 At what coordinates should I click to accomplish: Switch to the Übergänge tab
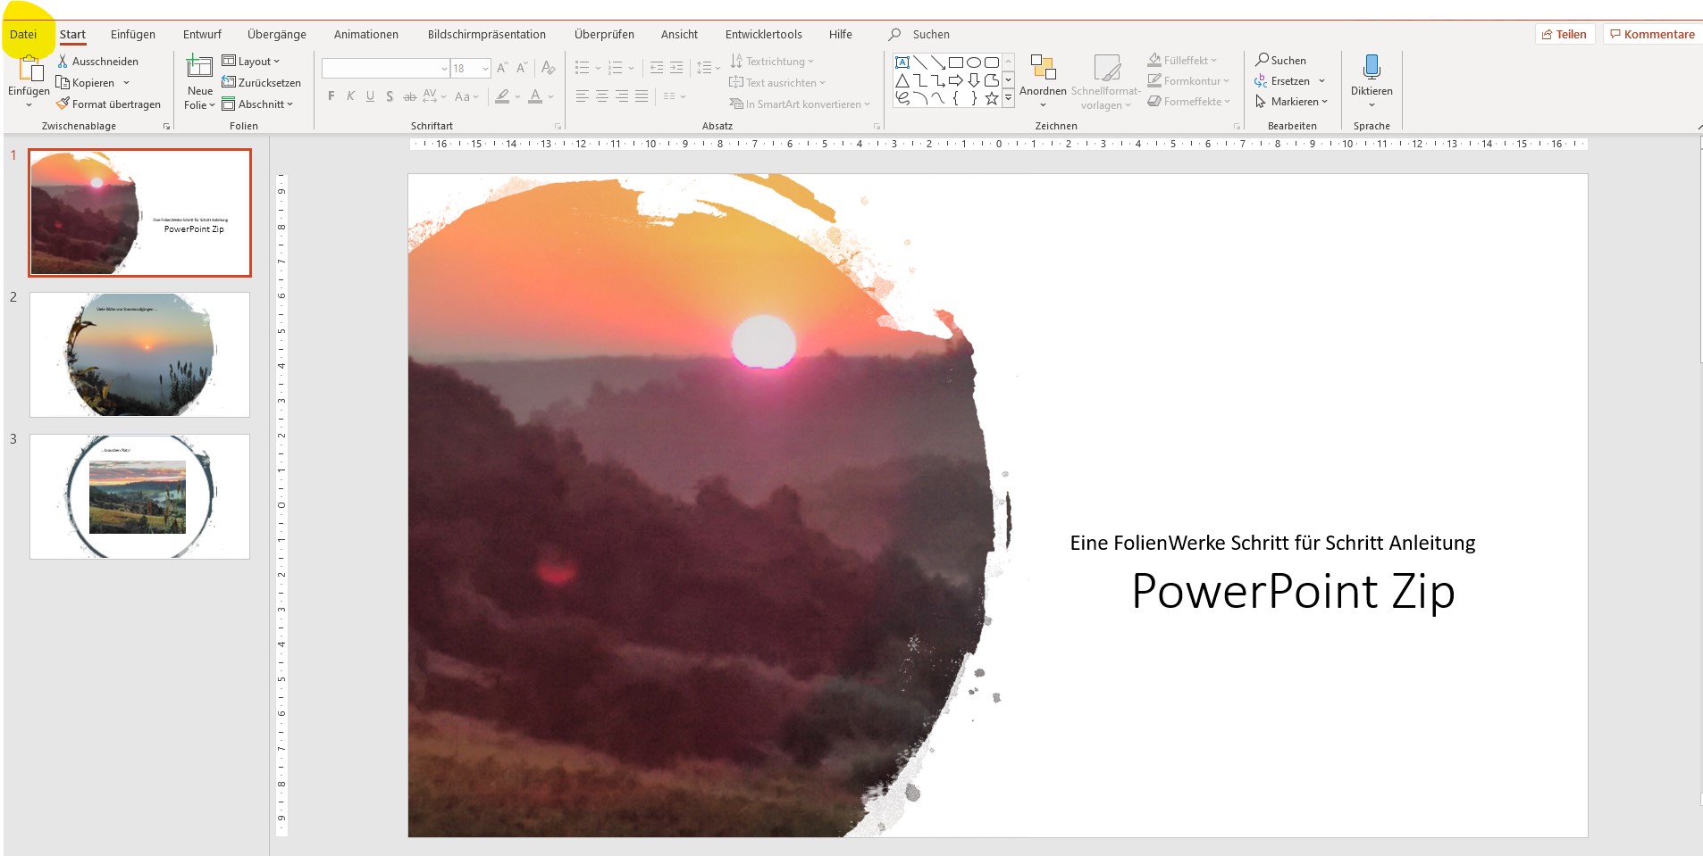click(277, 34)
